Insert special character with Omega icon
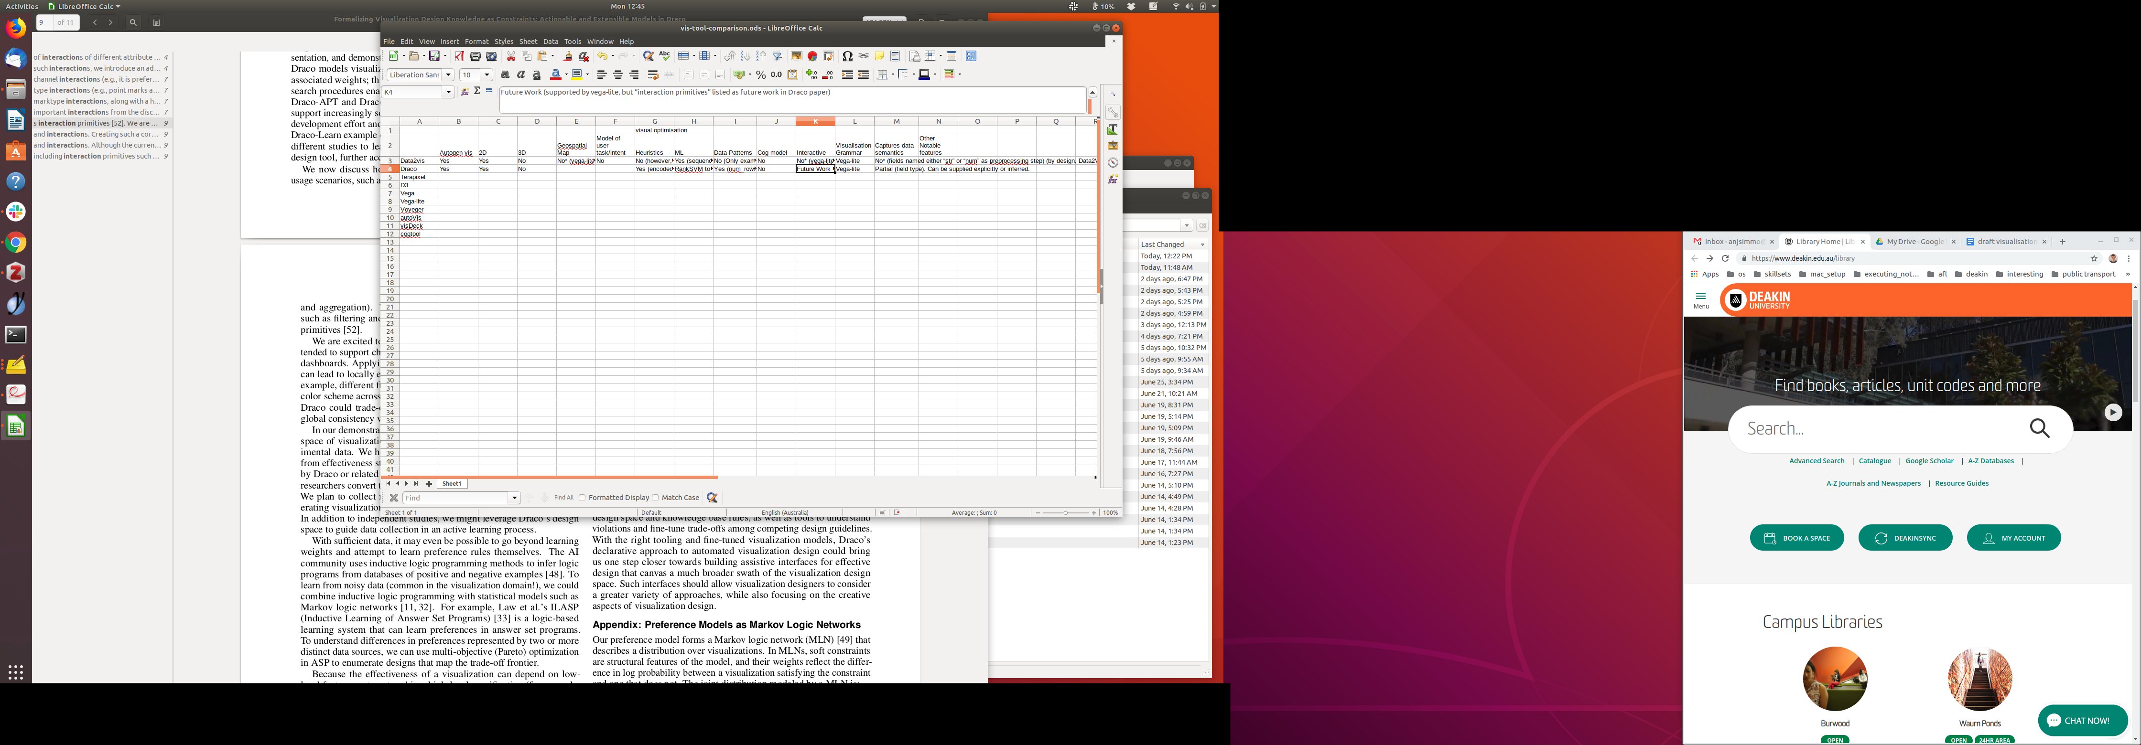 [847, 56]
